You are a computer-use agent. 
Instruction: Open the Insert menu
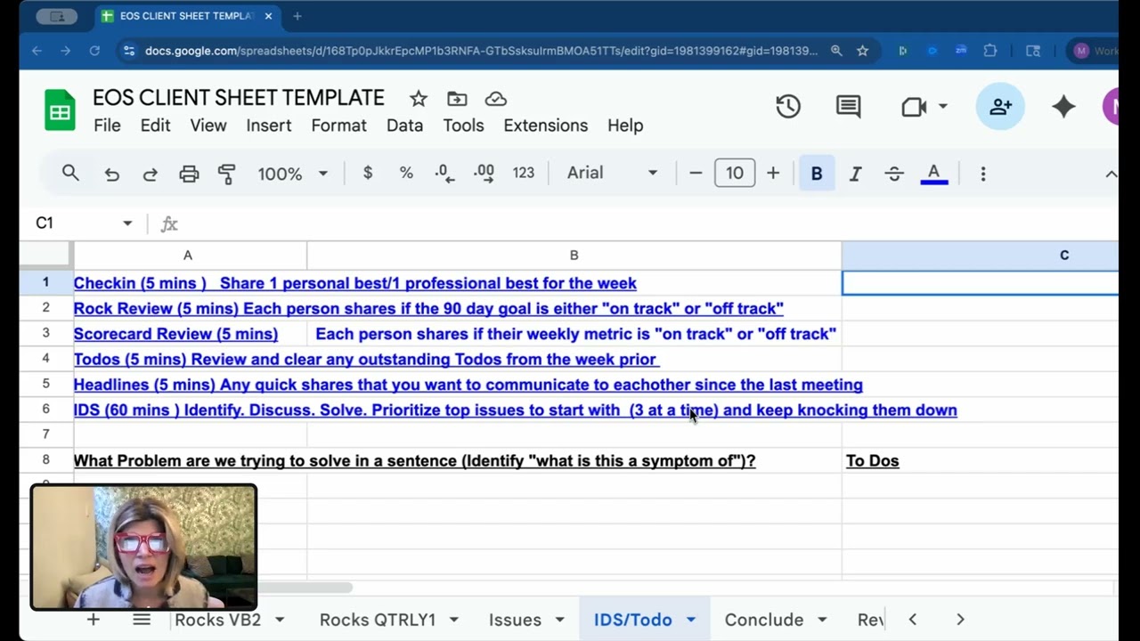[269, 126]
